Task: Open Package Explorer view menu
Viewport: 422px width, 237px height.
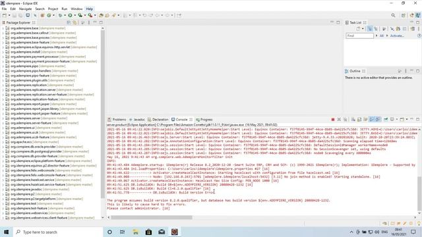Action: point(89,22)
